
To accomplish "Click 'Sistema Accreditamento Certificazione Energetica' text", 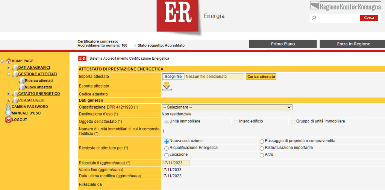I will 129,59.
